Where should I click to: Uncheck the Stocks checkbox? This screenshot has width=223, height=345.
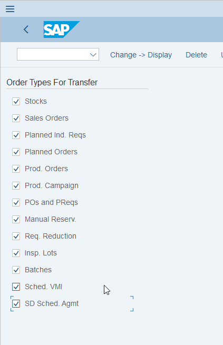tap(16, 102)
